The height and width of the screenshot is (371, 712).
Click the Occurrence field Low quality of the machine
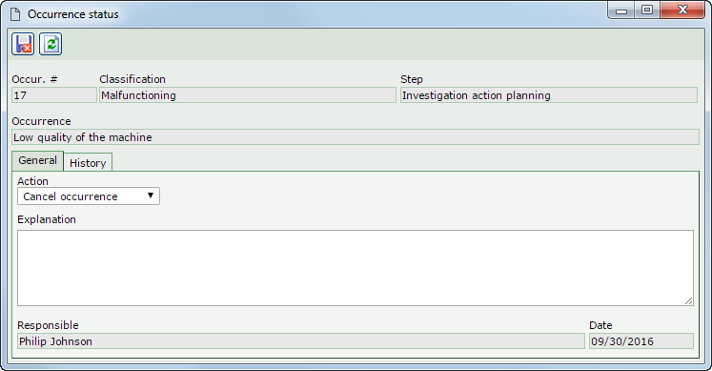(x=356, y=137)
